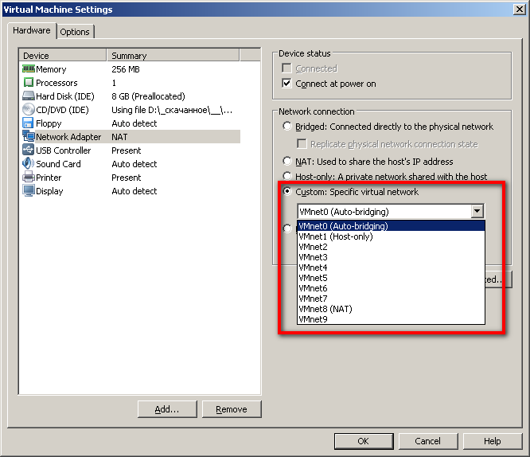Choose VMnet8 (NAT) in the list

[x=391, y=309]
